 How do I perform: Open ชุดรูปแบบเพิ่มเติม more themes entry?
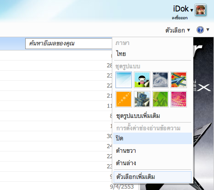click(138, 116)
